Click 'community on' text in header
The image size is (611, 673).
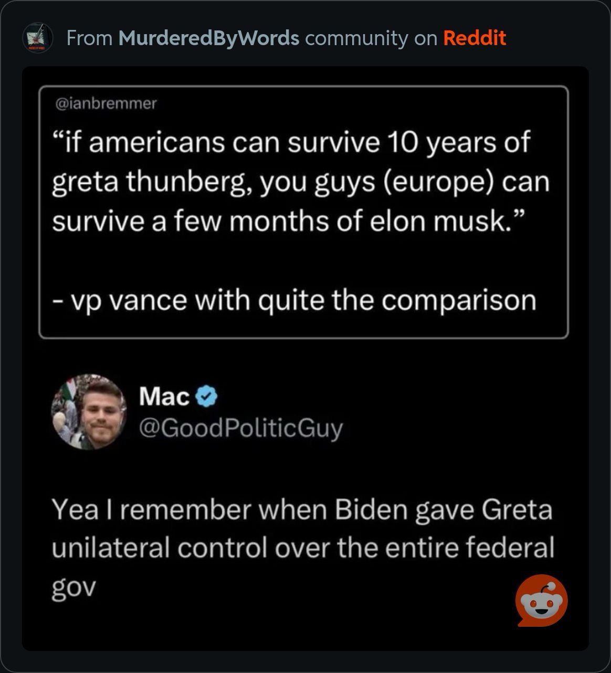371,38
